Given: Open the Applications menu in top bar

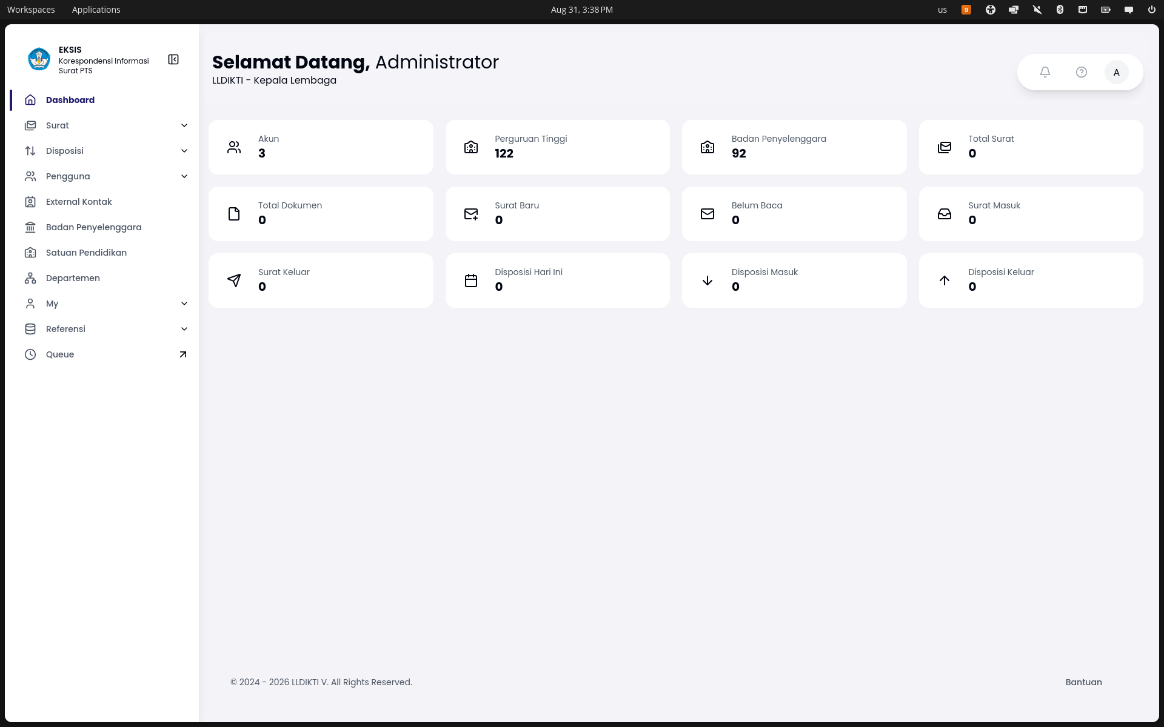Looking at the screenshot, I should [96, 10].
